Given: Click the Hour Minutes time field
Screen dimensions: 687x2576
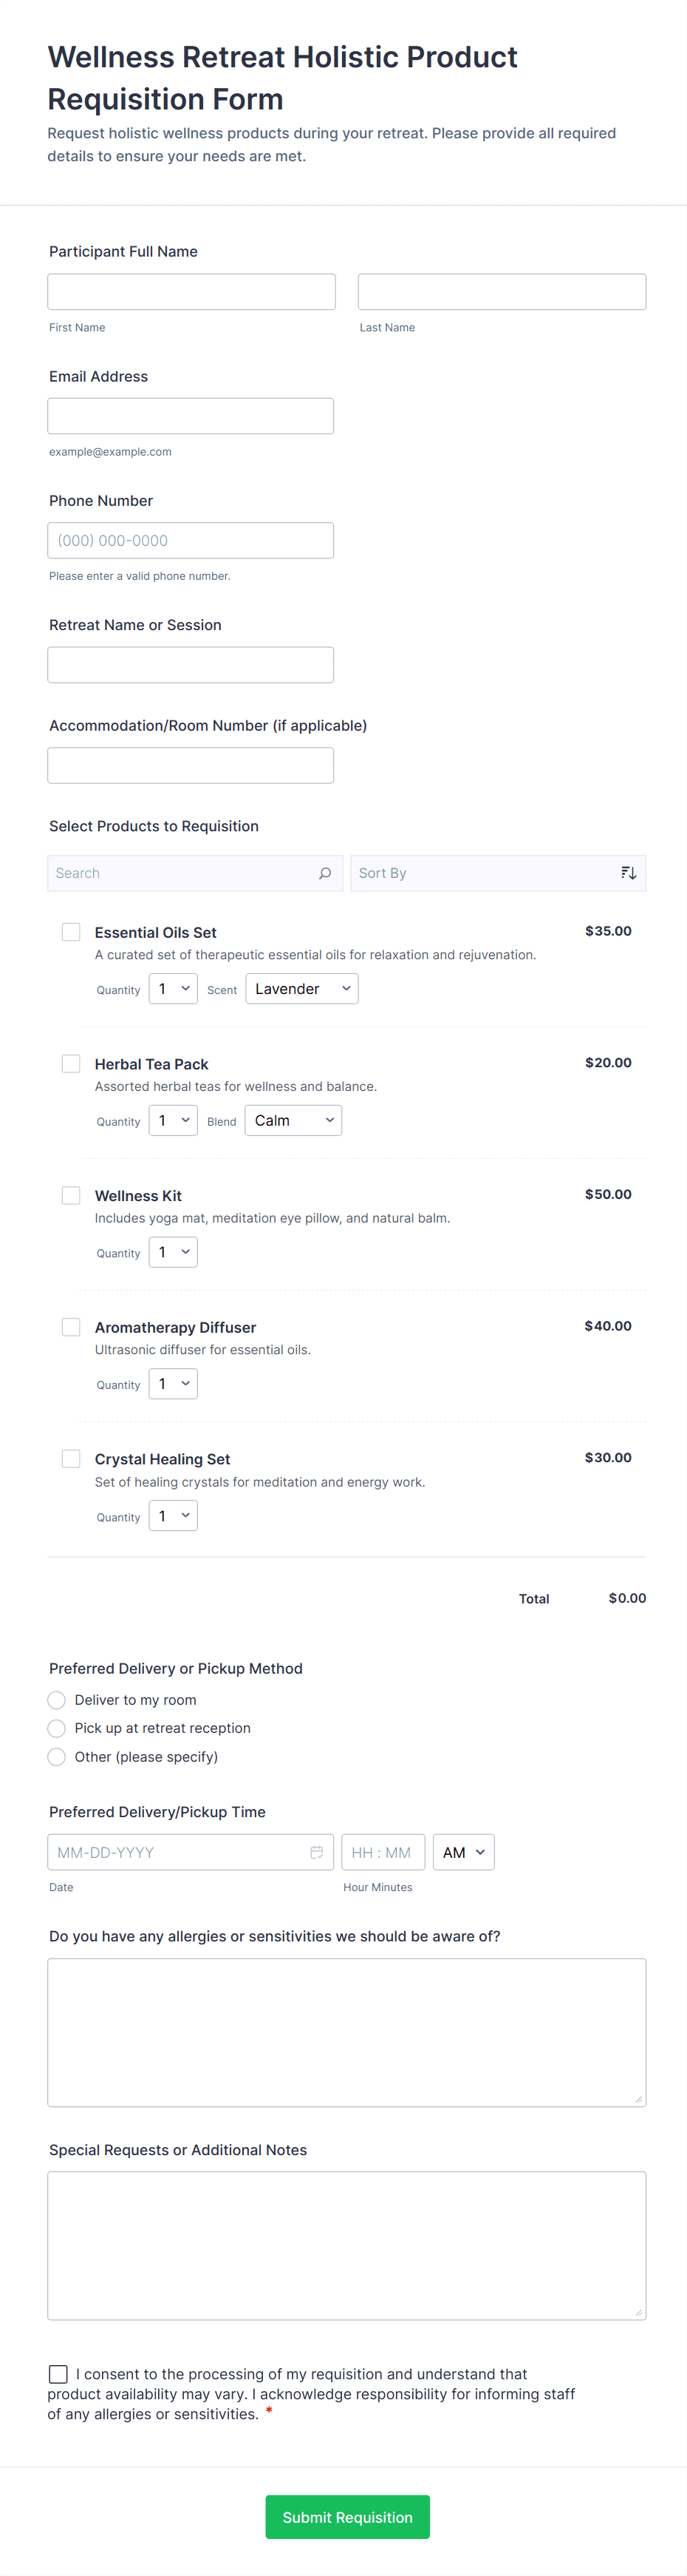Looking at the screenshot, I should (383, 1852).
